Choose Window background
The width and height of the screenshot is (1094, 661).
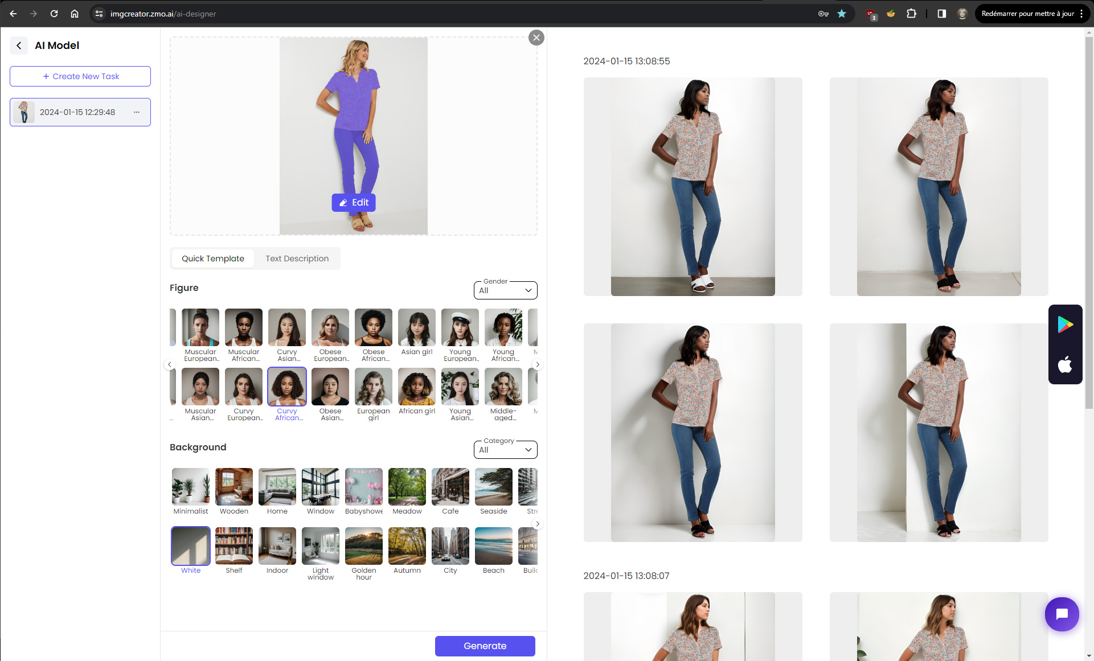point(321,492)
